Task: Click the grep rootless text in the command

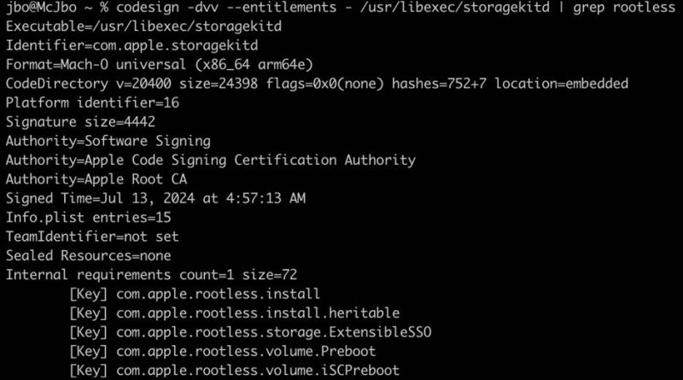Action: (x=624, y=8)
